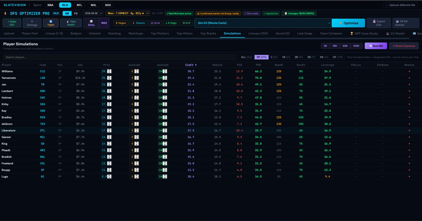Remove Lugo row
The image size is (422, 221).
coord(409,176)
